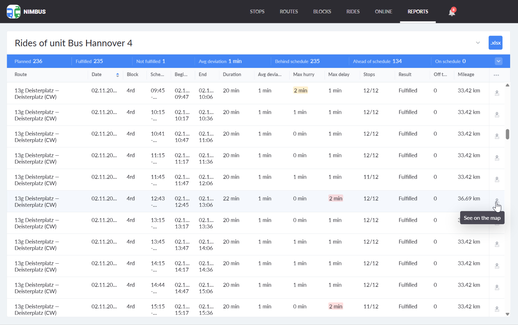View the 15:15 ride on the map

pos(497,309)
